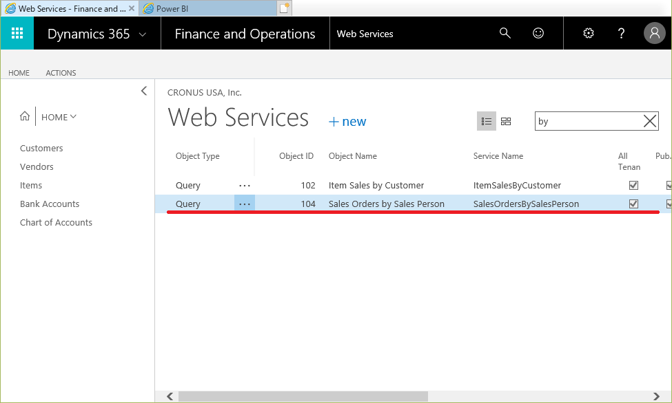Open a new browser tab
The height and width of the screenshot is (403, 672).
click(x=285, y=8)
